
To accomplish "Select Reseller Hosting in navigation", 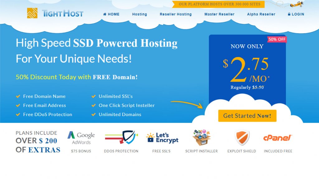I will (176, 14).
